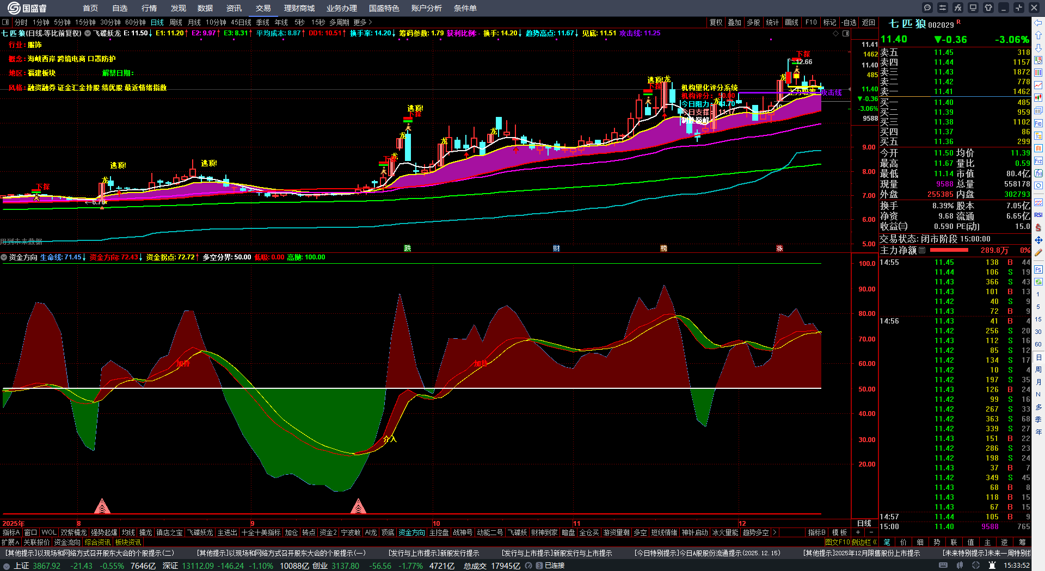Toggle the diamond marker icon above chart

pyautogui.click(x=836, y=33)
